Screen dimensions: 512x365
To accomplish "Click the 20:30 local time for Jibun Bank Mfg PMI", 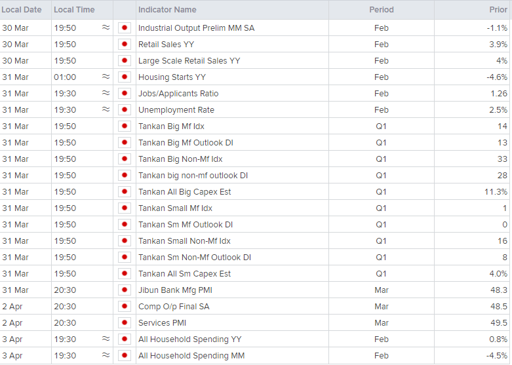I will [x=65, y=290].
